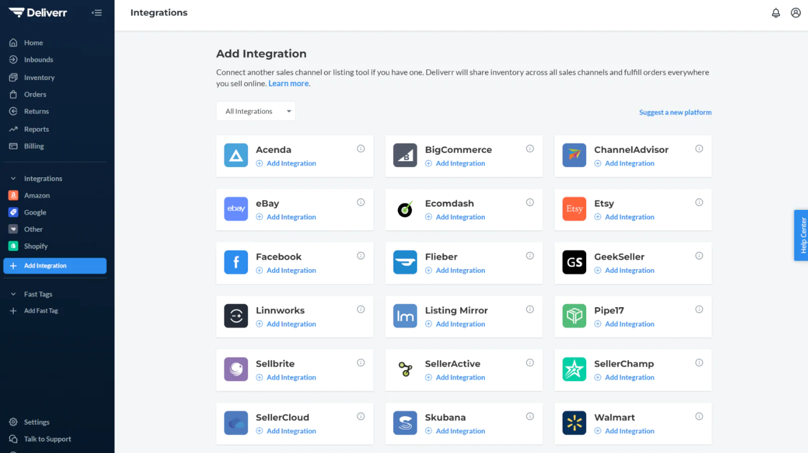The width and height of the screenshot is (808, 453).
Task: Click the ChannelAdvisor logo icon
Action: point(574,155)
